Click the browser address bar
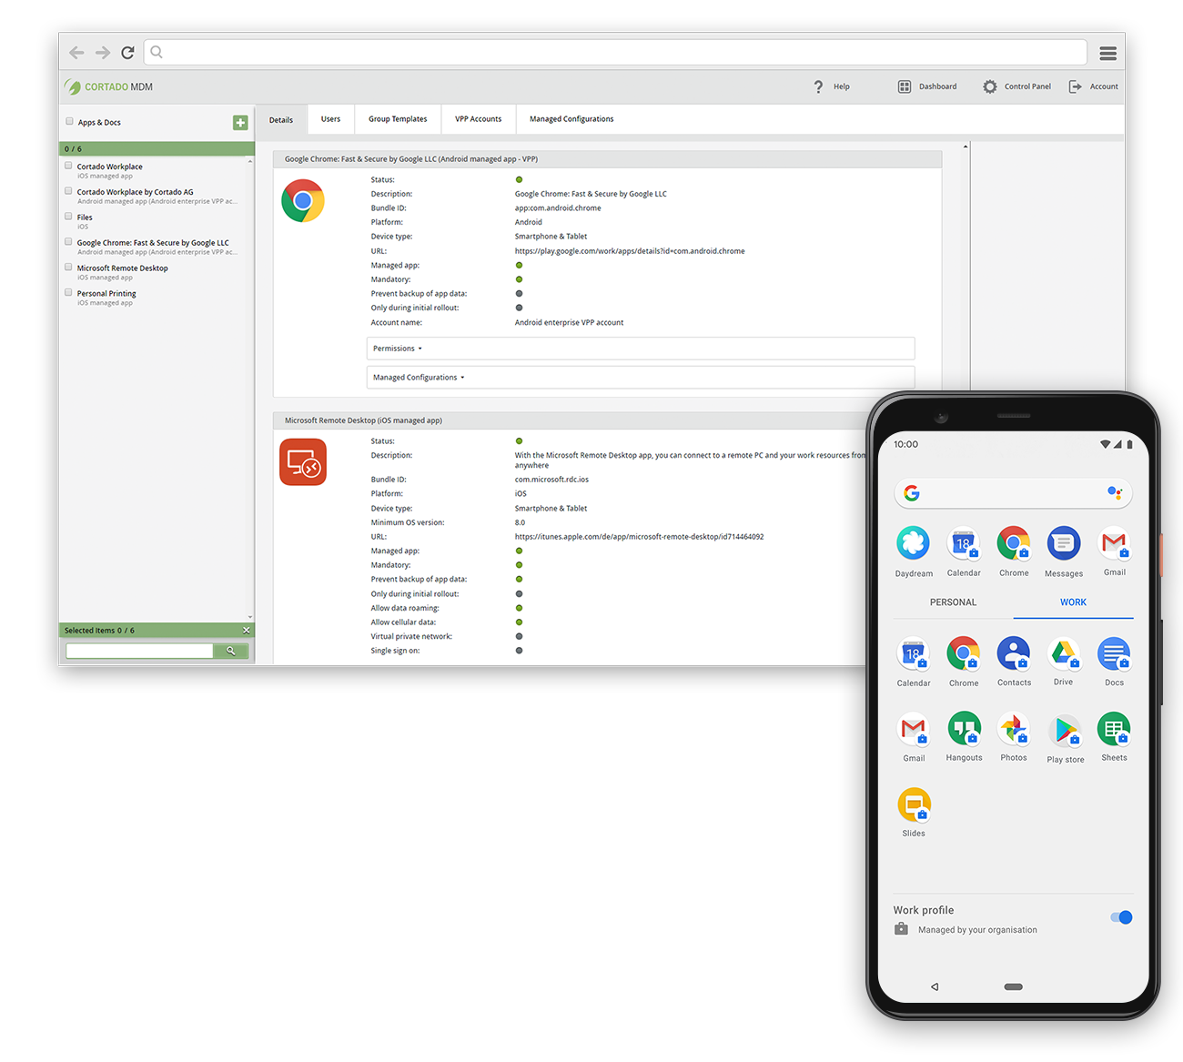The image size is (1183, 1062). coord(615,52)
